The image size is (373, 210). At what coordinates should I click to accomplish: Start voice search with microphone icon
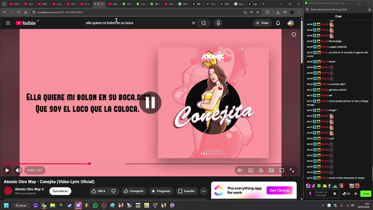[218, 23]
